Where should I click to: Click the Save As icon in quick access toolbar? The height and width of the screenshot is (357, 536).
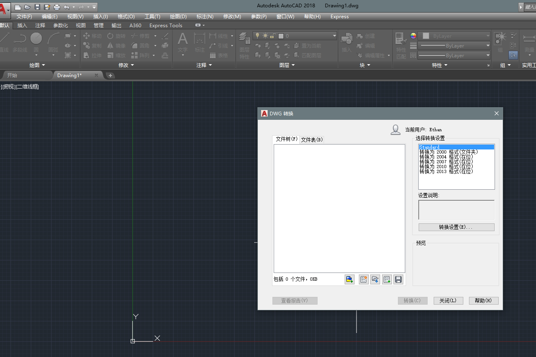click(x=47, y=7)
